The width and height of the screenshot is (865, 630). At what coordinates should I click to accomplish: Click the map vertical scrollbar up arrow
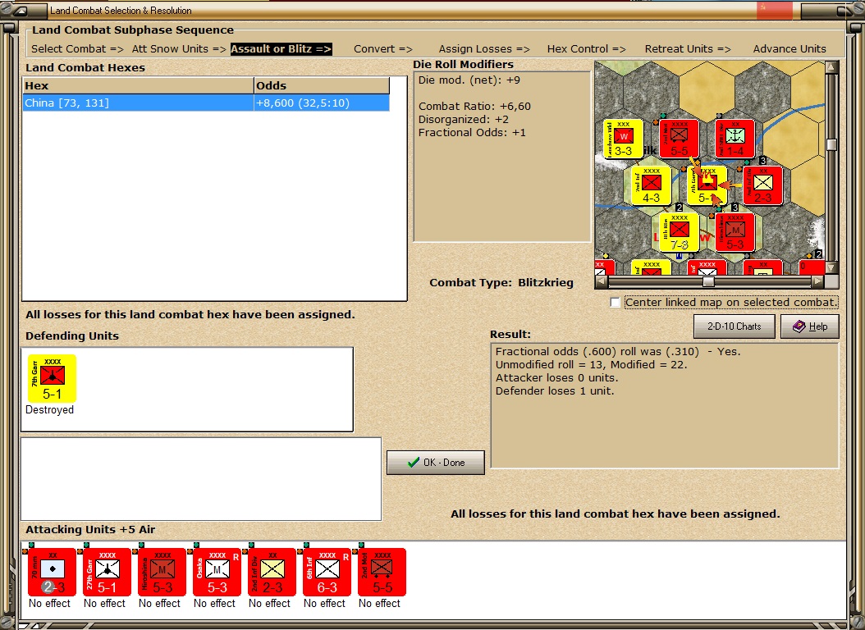click(x=831, y=67)
